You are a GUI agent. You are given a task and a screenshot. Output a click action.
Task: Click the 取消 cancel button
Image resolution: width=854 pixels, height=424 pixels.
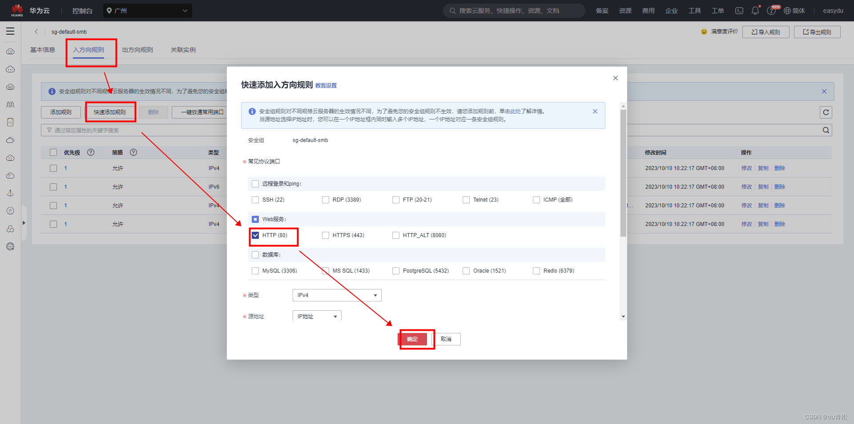446,339
